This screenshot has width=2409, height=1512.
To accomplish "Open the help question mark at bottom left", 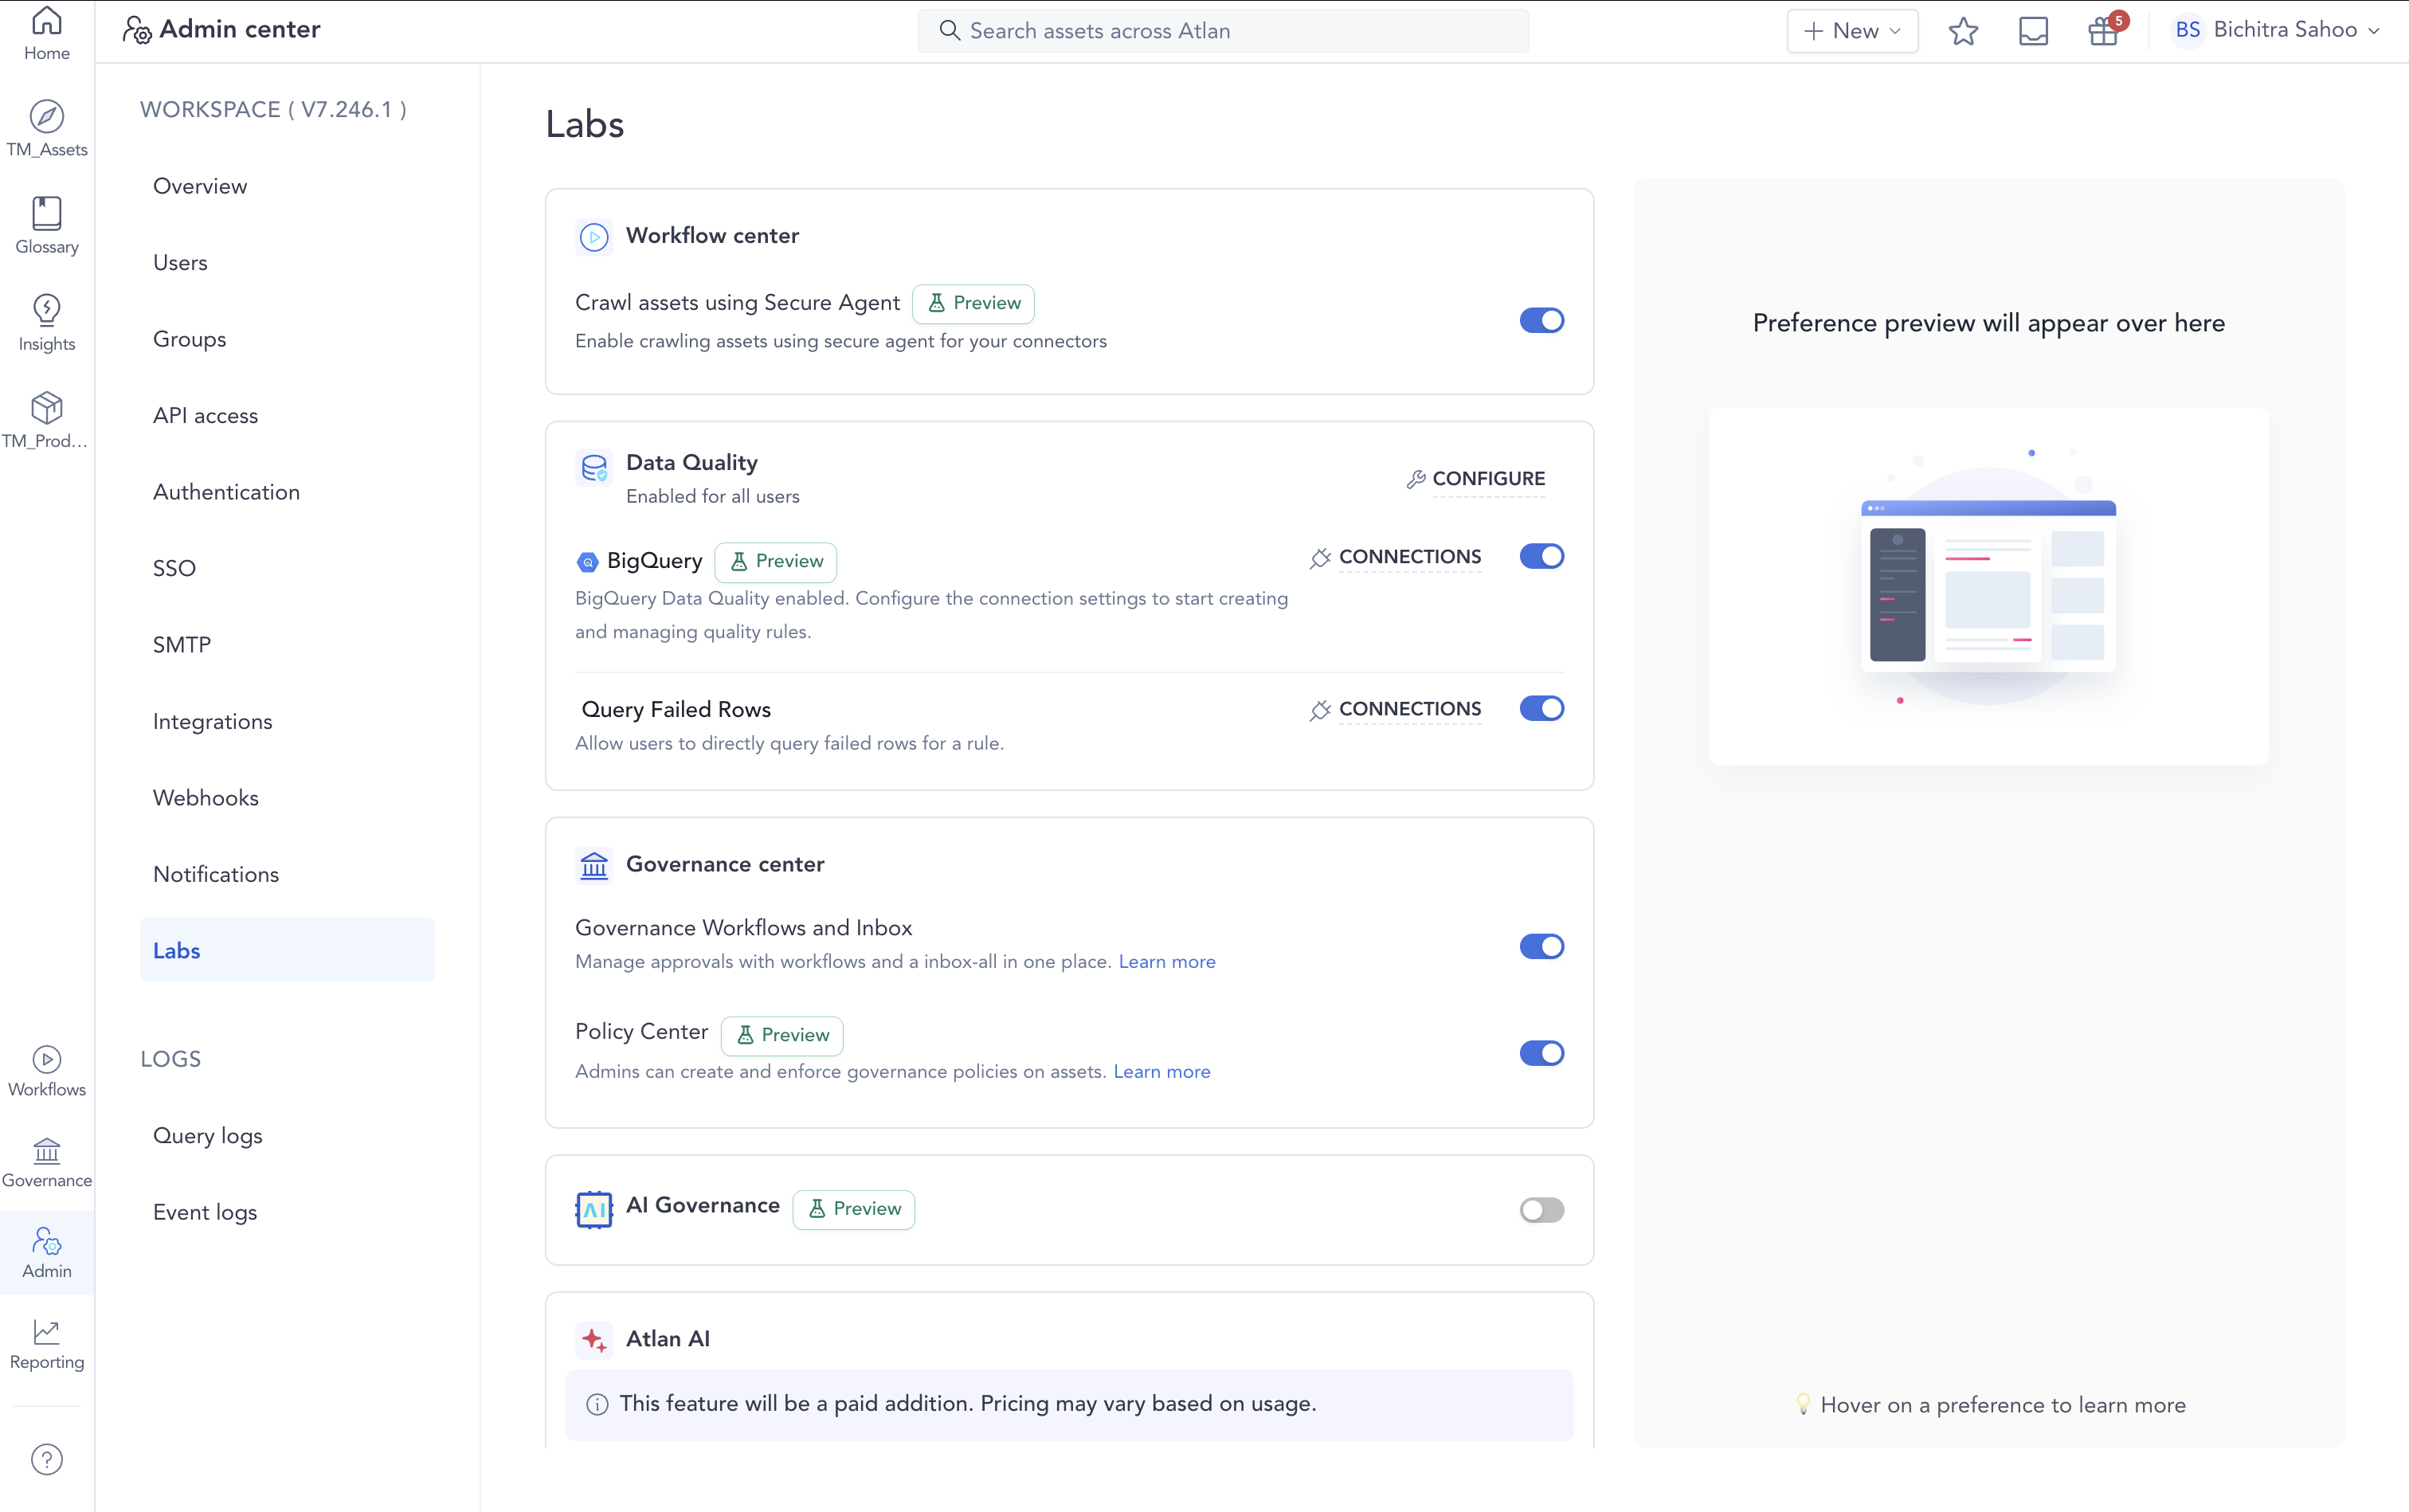I will [46, 1459].
